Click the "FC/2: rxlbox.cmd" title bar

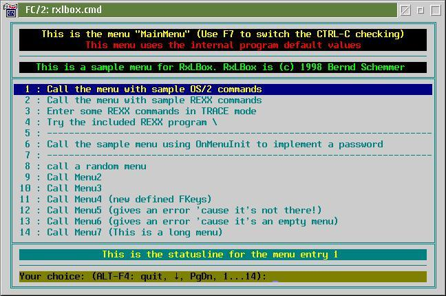coord(208,10)
